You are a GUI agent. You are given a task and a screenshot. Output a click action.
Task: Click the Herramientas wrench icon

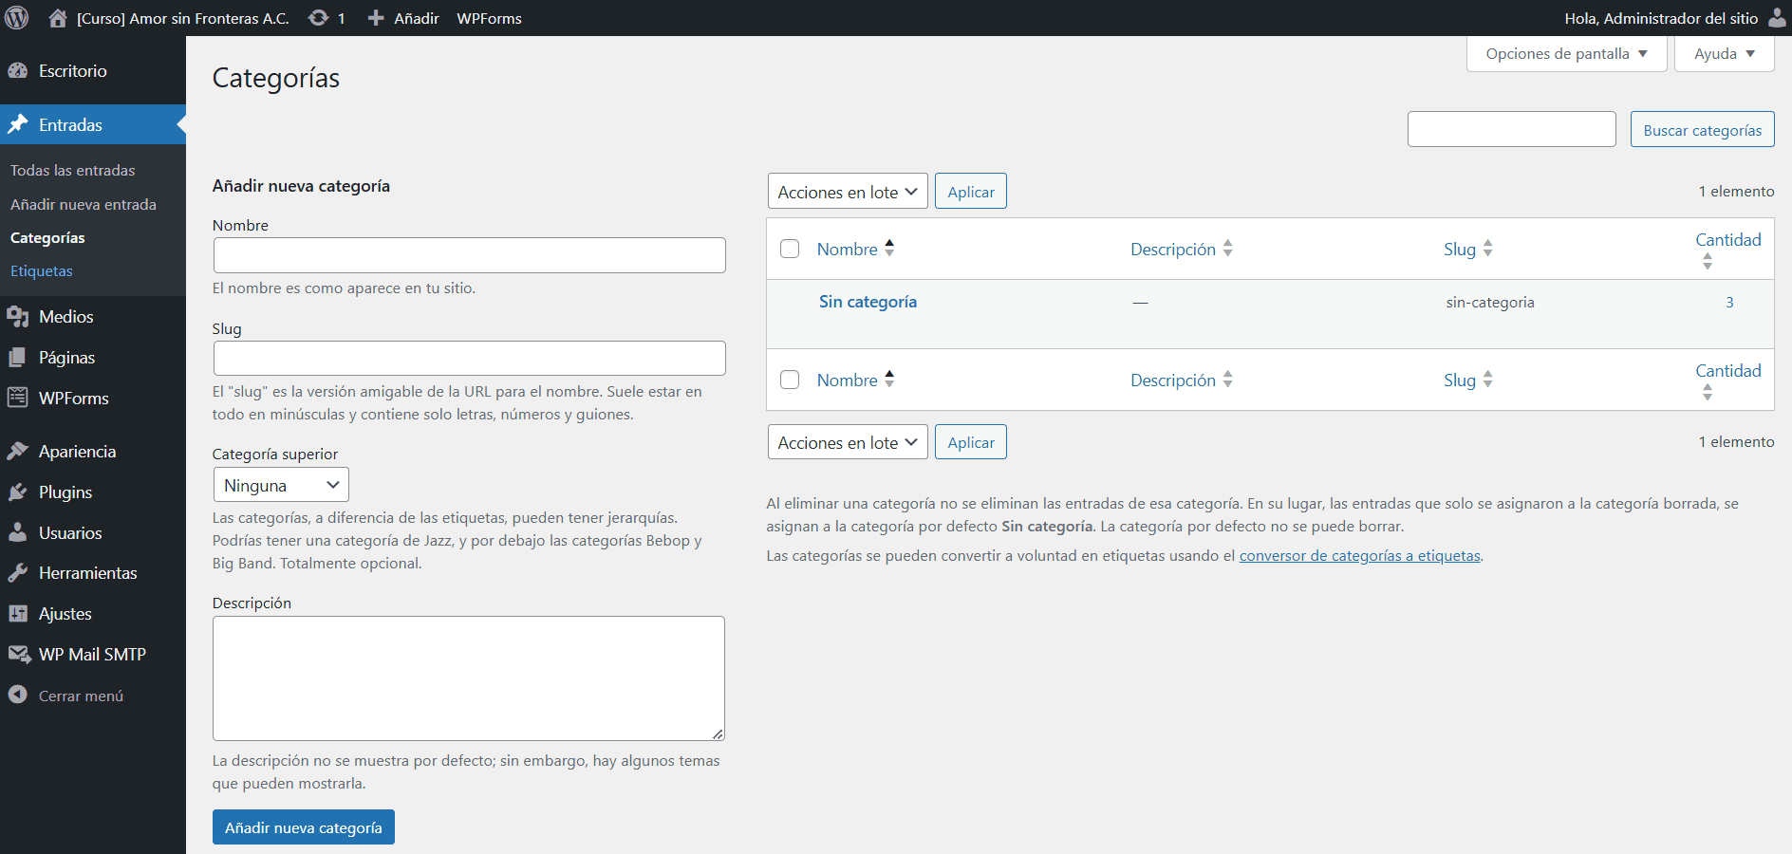18,573
